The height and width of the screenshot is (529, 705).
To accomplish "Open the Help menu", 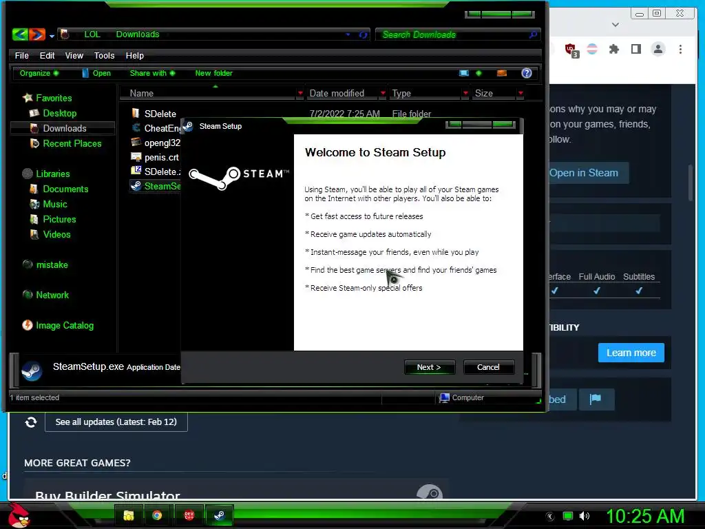I will click(x=134, y=55).
